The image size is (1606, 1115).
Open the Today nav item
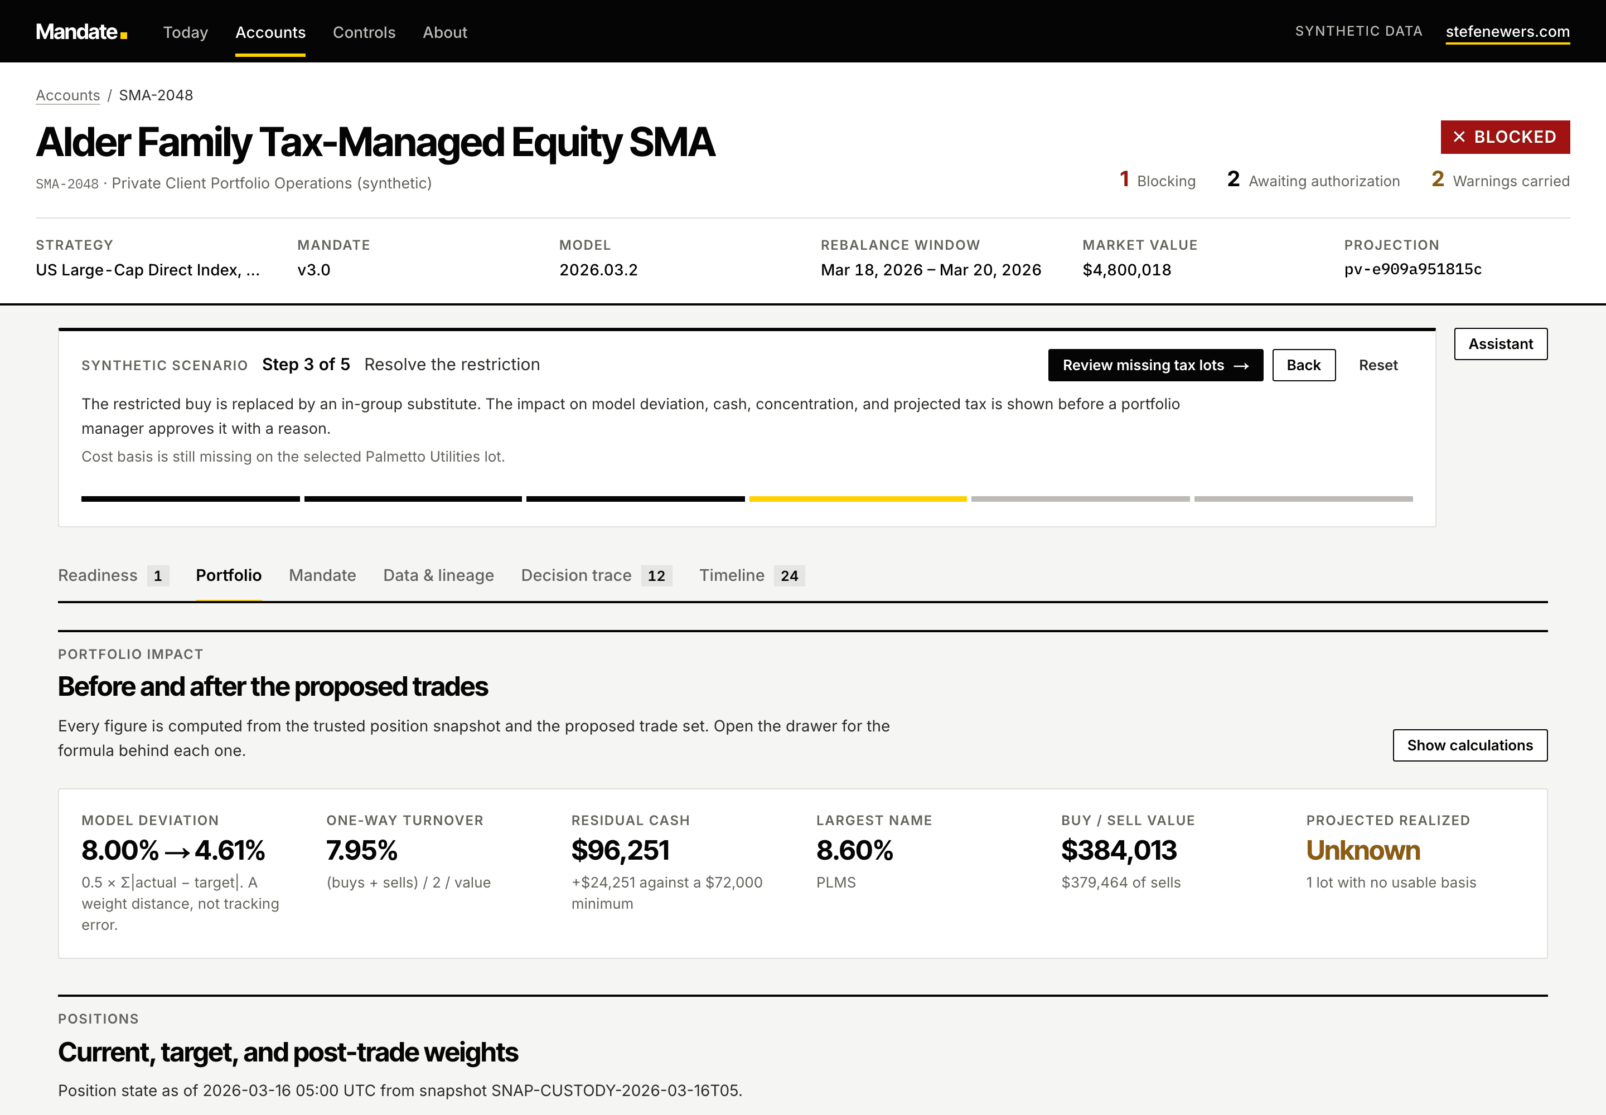(185, 32)
